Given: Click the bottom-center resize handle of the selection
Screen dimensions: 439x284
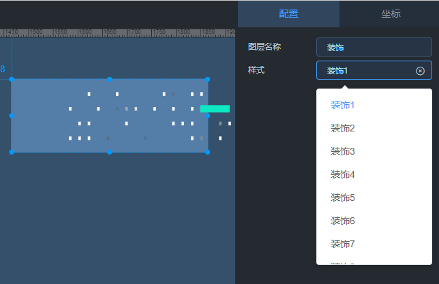Looking at the screenshot, I should point(110,152).
